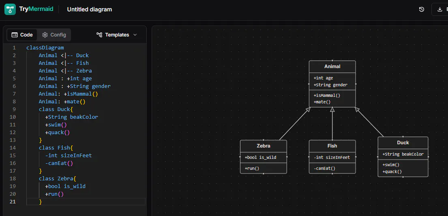
Task: Click code line 'Animal : +int age'
Action: pos(65,79)
